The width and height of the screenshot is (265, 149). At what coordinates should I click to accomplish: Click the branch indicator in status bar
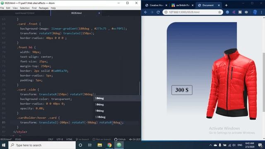point(82,139)
